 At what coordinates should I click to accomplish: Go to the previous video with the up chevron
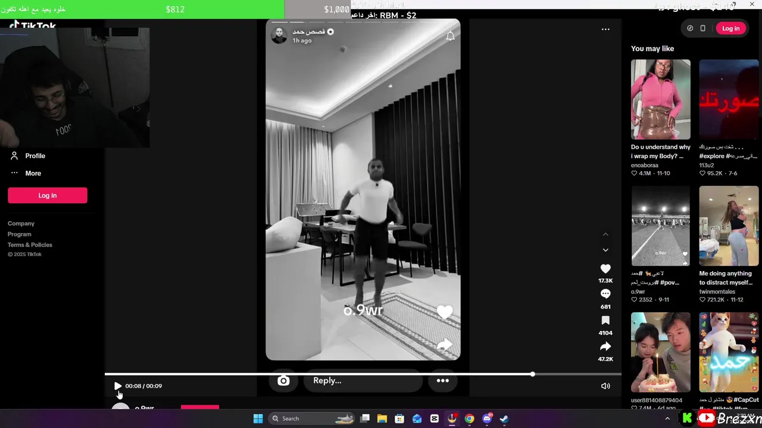click(605, 234)
